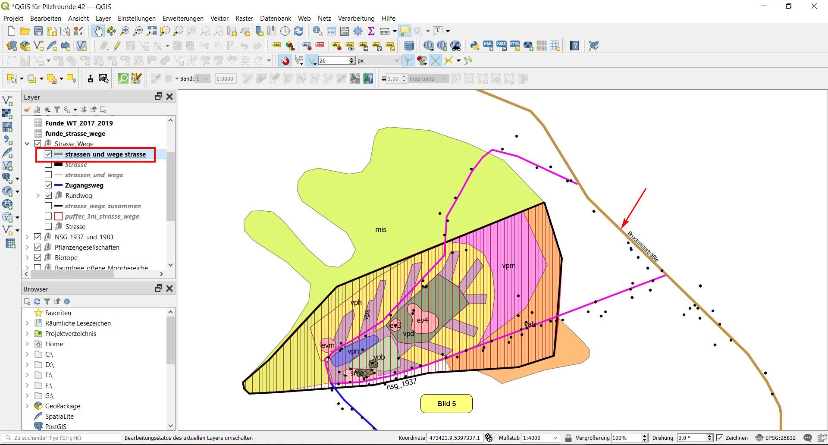Enable the puffer_3m_strasse_wege layer checkbox

(48, 216)
